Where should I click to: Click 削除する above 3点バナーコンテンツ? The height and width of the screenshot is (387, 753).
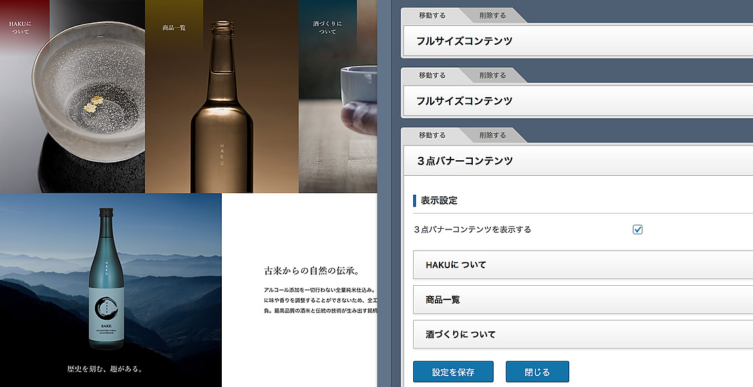pyautogui.click(x=493, y=136)
